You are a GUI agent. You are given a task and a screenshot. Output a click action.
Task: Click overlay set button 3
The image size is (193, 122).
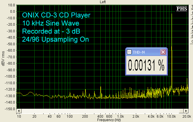[x=192, y=22]
